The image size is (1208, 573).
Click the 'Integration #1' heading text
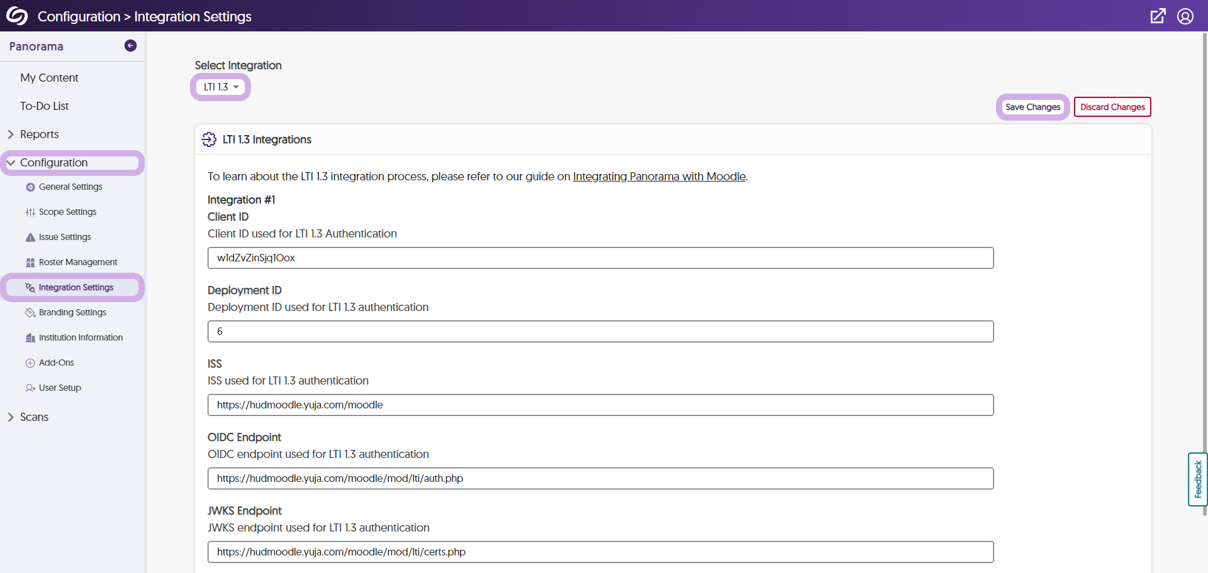pyautogui.click(x=241, y=200)
